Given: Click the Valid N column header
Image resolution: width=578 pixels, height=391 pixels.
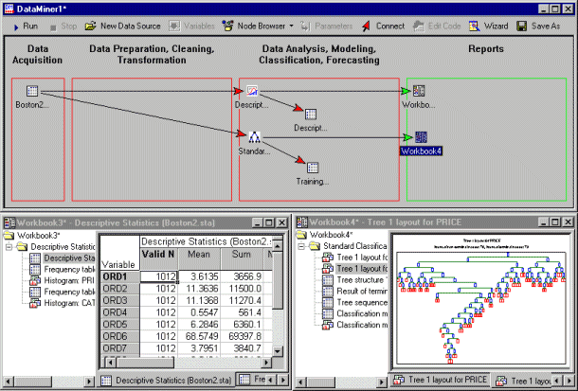Looking at the screenshot, I should point(159,258).
